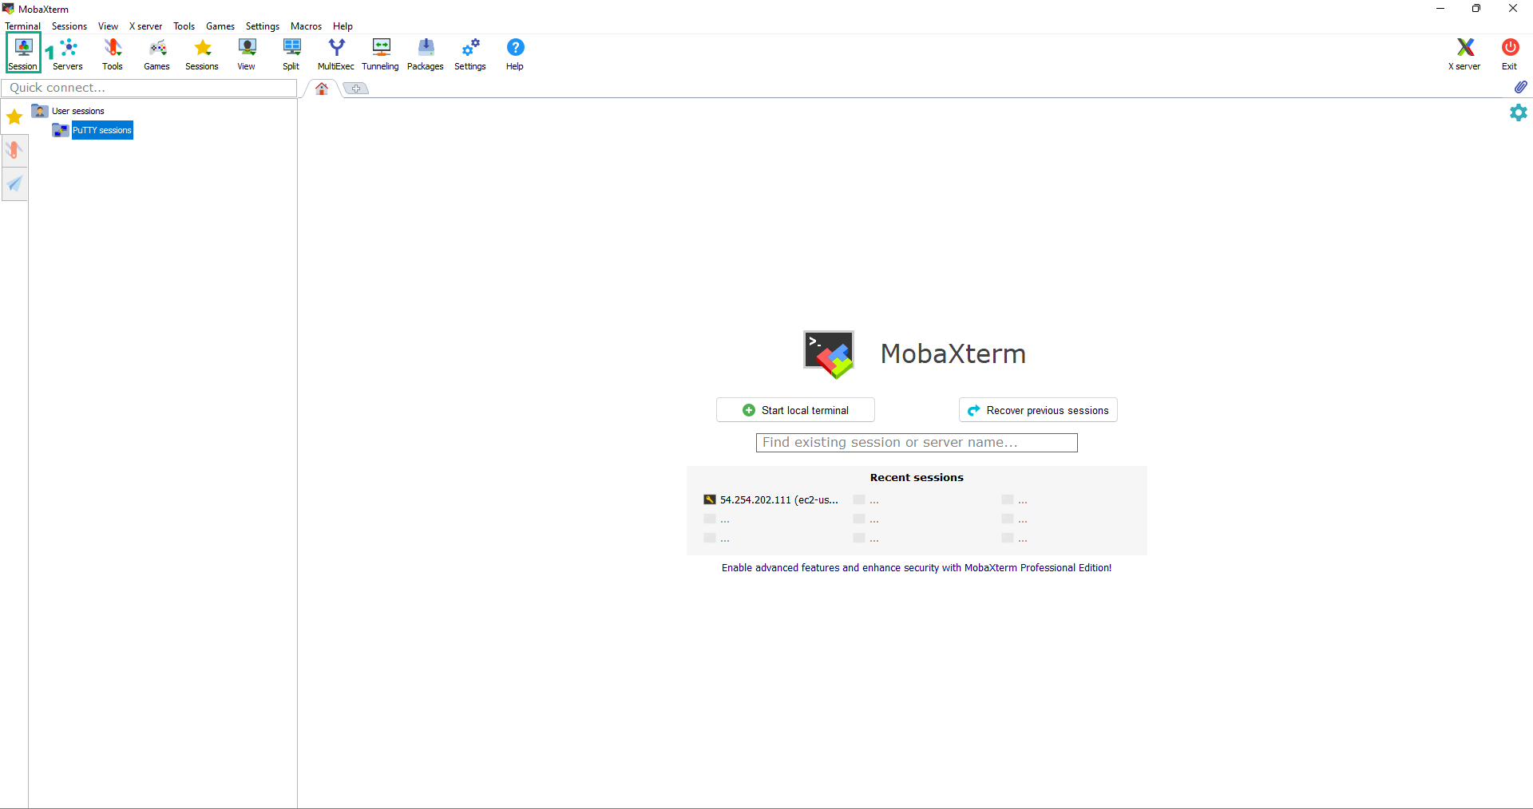Open the Servers toolbar icon

click(x=68, y=53)
